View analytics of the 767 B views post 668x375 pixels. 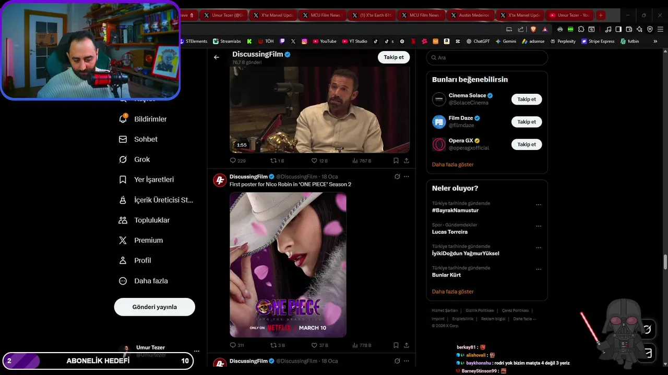[362, 161]
